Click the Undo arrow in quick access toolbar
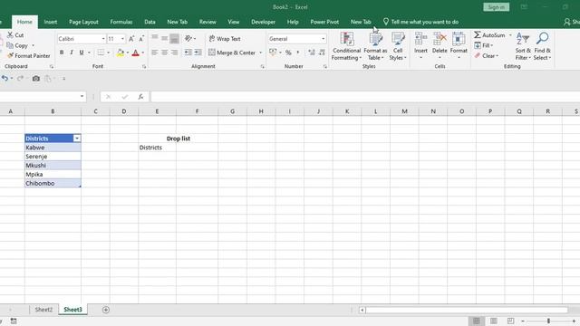 point(5,79)
